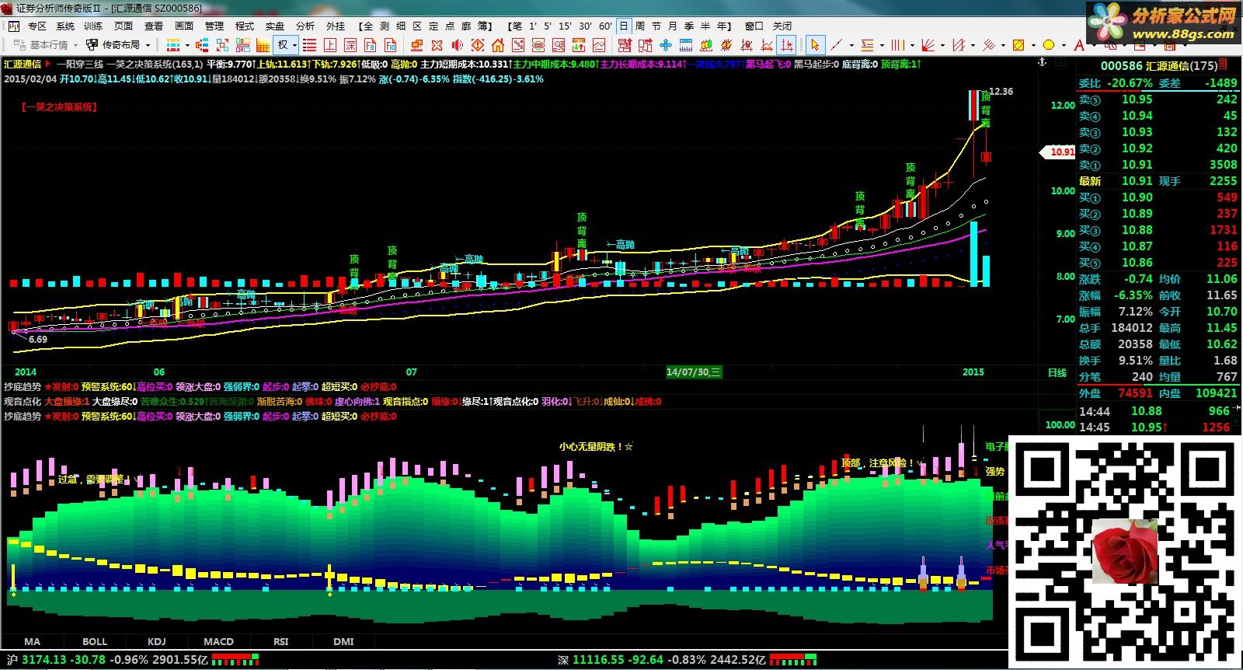Viewport: 1243px width, 670px height.
Task: Click the red X cross toolbar icon
Action: click(437, 45)
